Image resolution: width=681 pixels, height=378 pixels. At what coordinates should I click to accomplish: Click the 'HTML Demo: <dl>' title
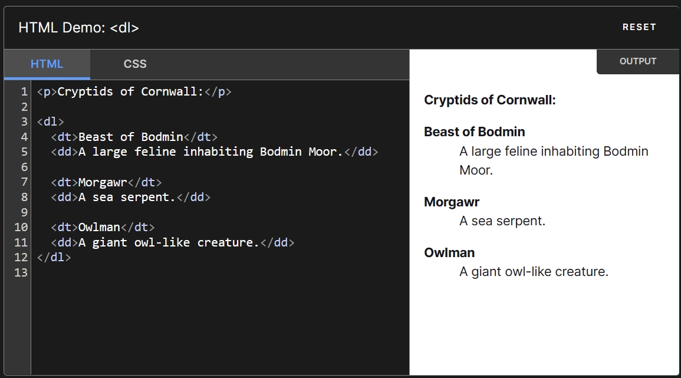click(78, 28)
